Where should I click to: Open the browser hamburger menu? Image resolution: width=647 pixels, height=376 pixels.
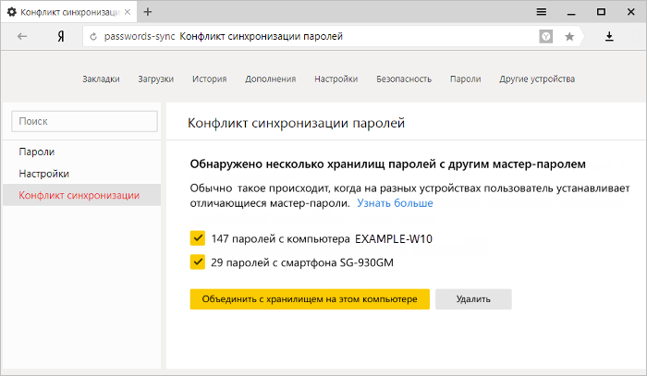click(542, 12)
